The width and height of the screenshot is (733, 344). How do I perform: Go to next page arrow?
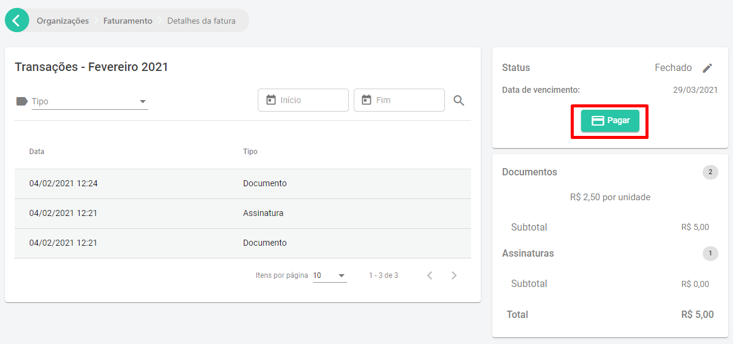pos(454,275)
